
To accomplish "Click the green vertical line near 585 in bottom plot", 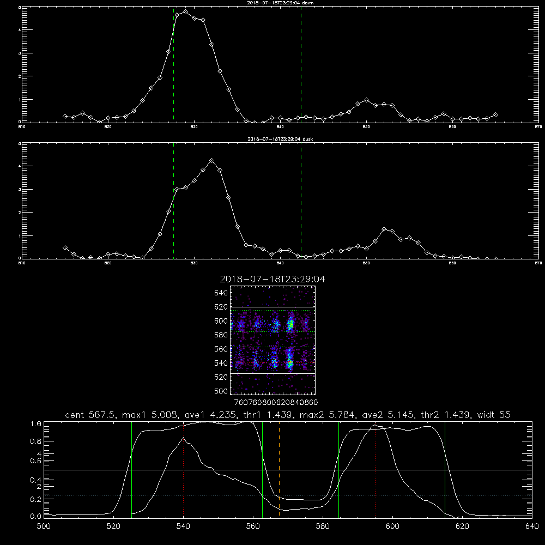I will point(338,469).
